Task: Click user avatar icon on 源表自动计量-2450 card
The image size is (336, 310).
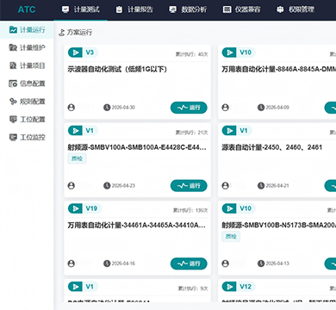Action: point(226,185)
